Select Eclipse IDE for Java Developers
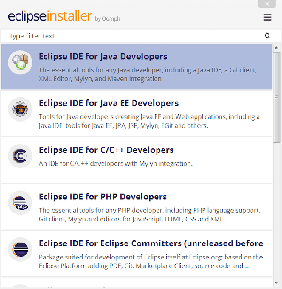This screenshot has width=282, height=289. click(137, 67)
